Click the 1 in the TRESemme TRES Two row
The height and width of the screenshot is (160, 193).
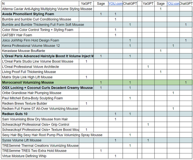click(101, 151)
